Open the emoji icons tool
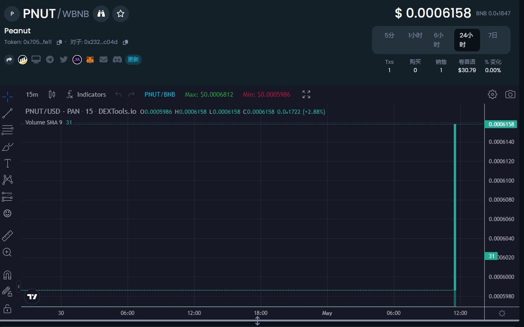Viewport: 524px width, 327px height. click(7, 213)
